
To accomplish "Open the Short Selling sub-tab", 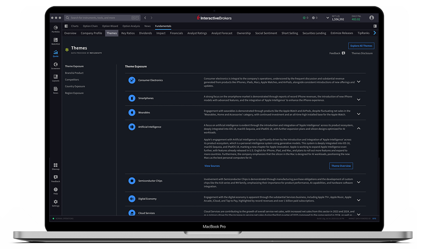I will pyautogui.click(x=290, y=33).
